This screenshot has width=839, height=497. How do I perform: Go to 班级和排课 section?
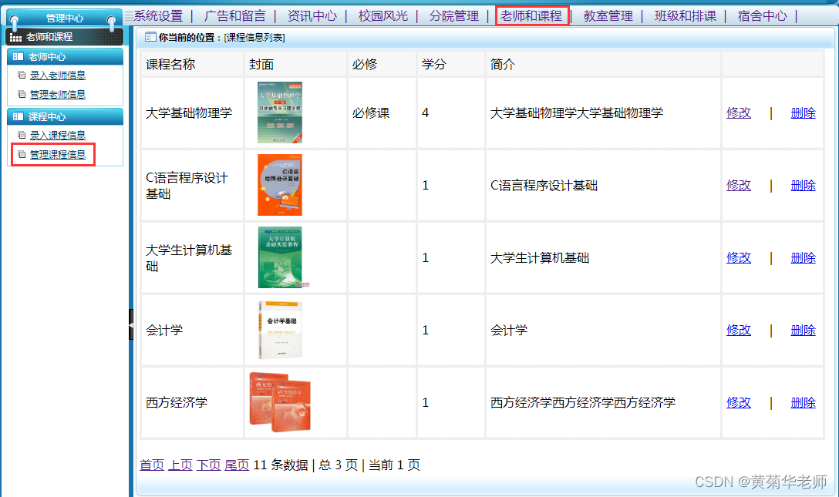pyautogui.click(x=686, y=15)
